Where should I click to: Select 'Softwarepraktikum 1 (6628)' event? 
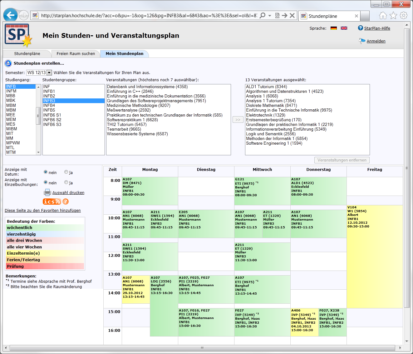pos(169,120)
